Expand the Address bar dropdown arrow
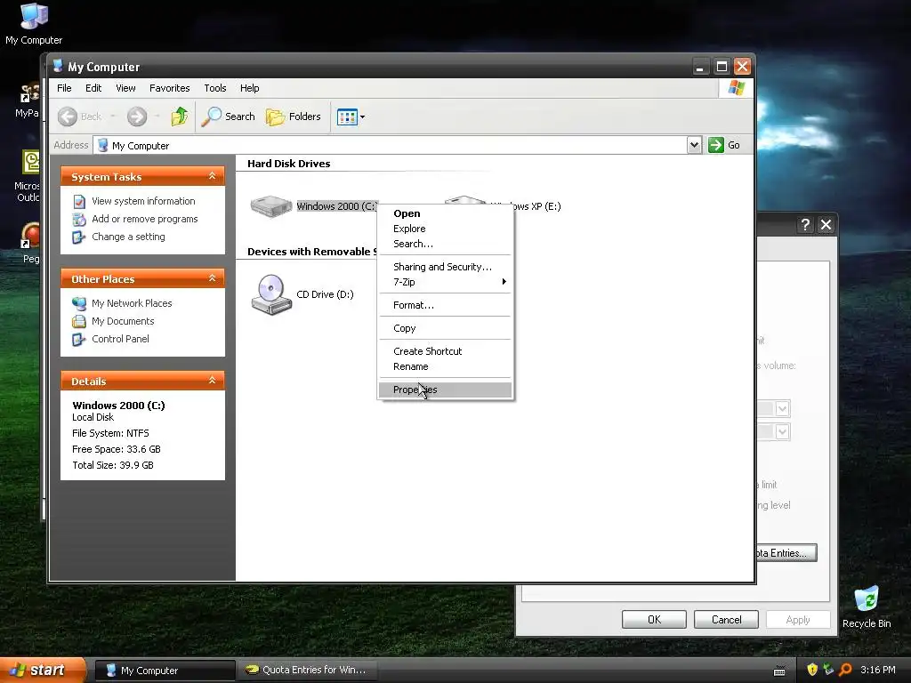Image resolution: width=911 pixels, height=683 pixels. [694, 145]
